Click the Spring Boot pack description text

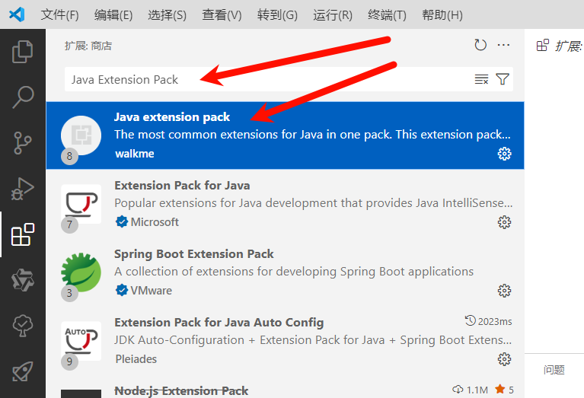[x=294, y=272]
